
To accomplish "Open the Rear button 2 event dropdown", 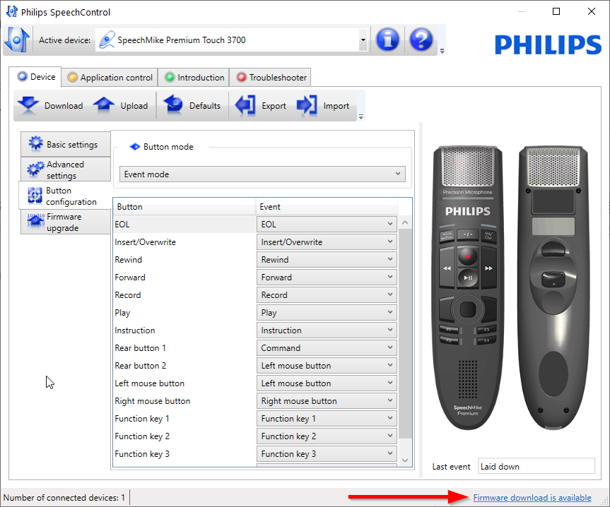I will tap(327, 366).
